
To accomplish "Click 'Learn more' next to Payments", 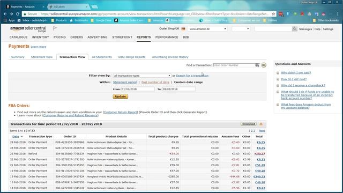I will click(38, 47).
